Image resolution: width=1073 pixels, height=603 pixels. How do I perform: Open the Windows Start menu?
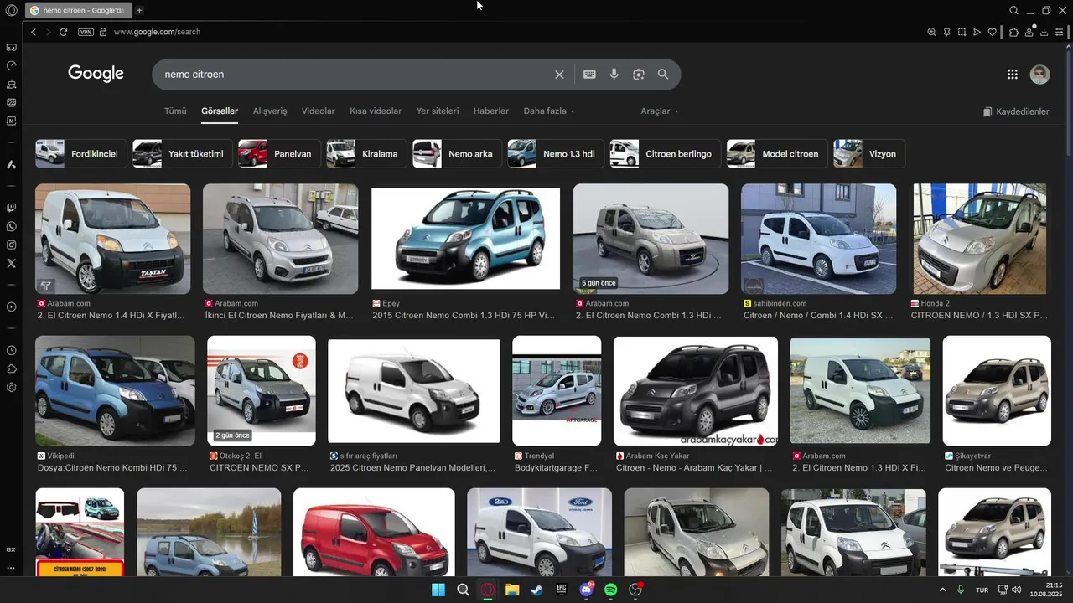[x=438, y=590]
